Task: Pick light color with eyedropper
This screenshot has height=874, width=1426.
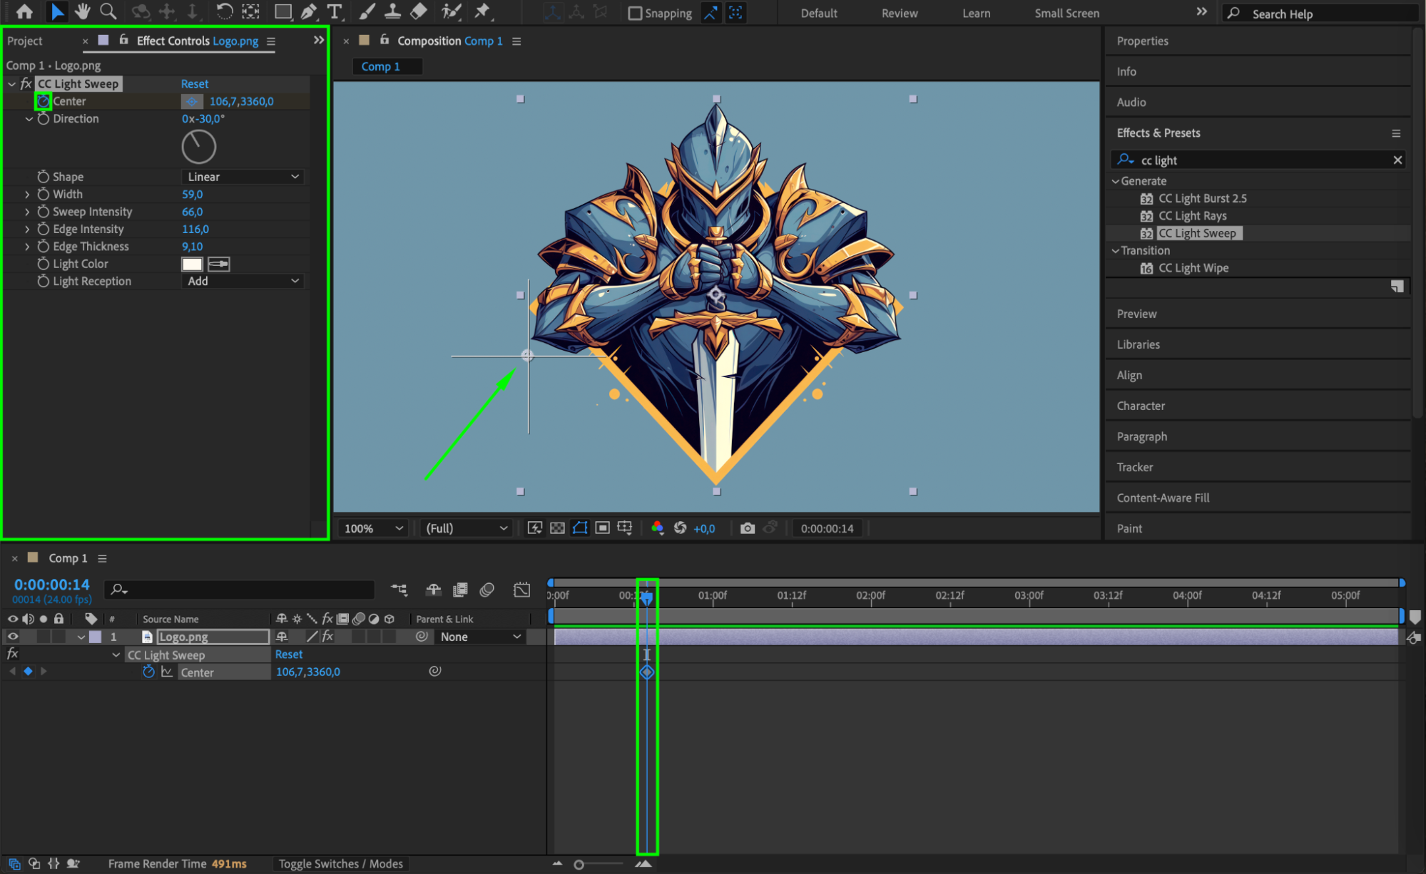Action: [x=218, y=264]
